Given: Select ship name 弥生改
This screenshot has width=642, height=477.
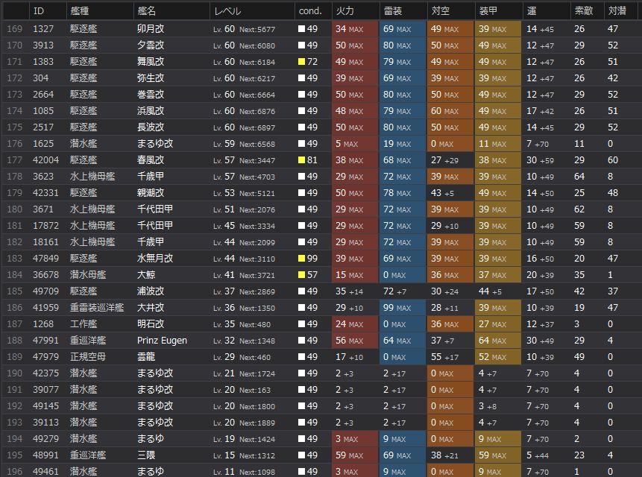Looking at the screenshot, I should tap(151, 78).
